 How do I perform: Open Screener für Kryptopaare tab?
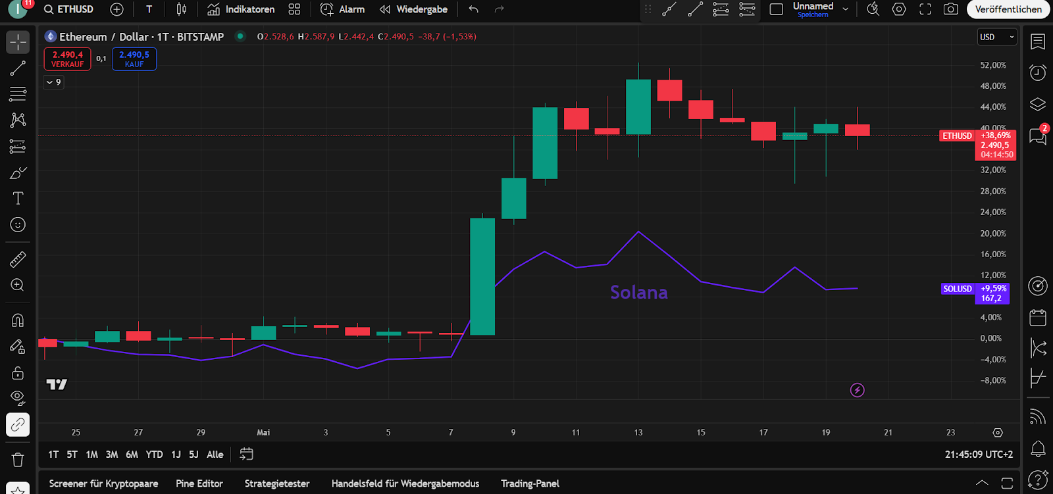coord(104,483)
